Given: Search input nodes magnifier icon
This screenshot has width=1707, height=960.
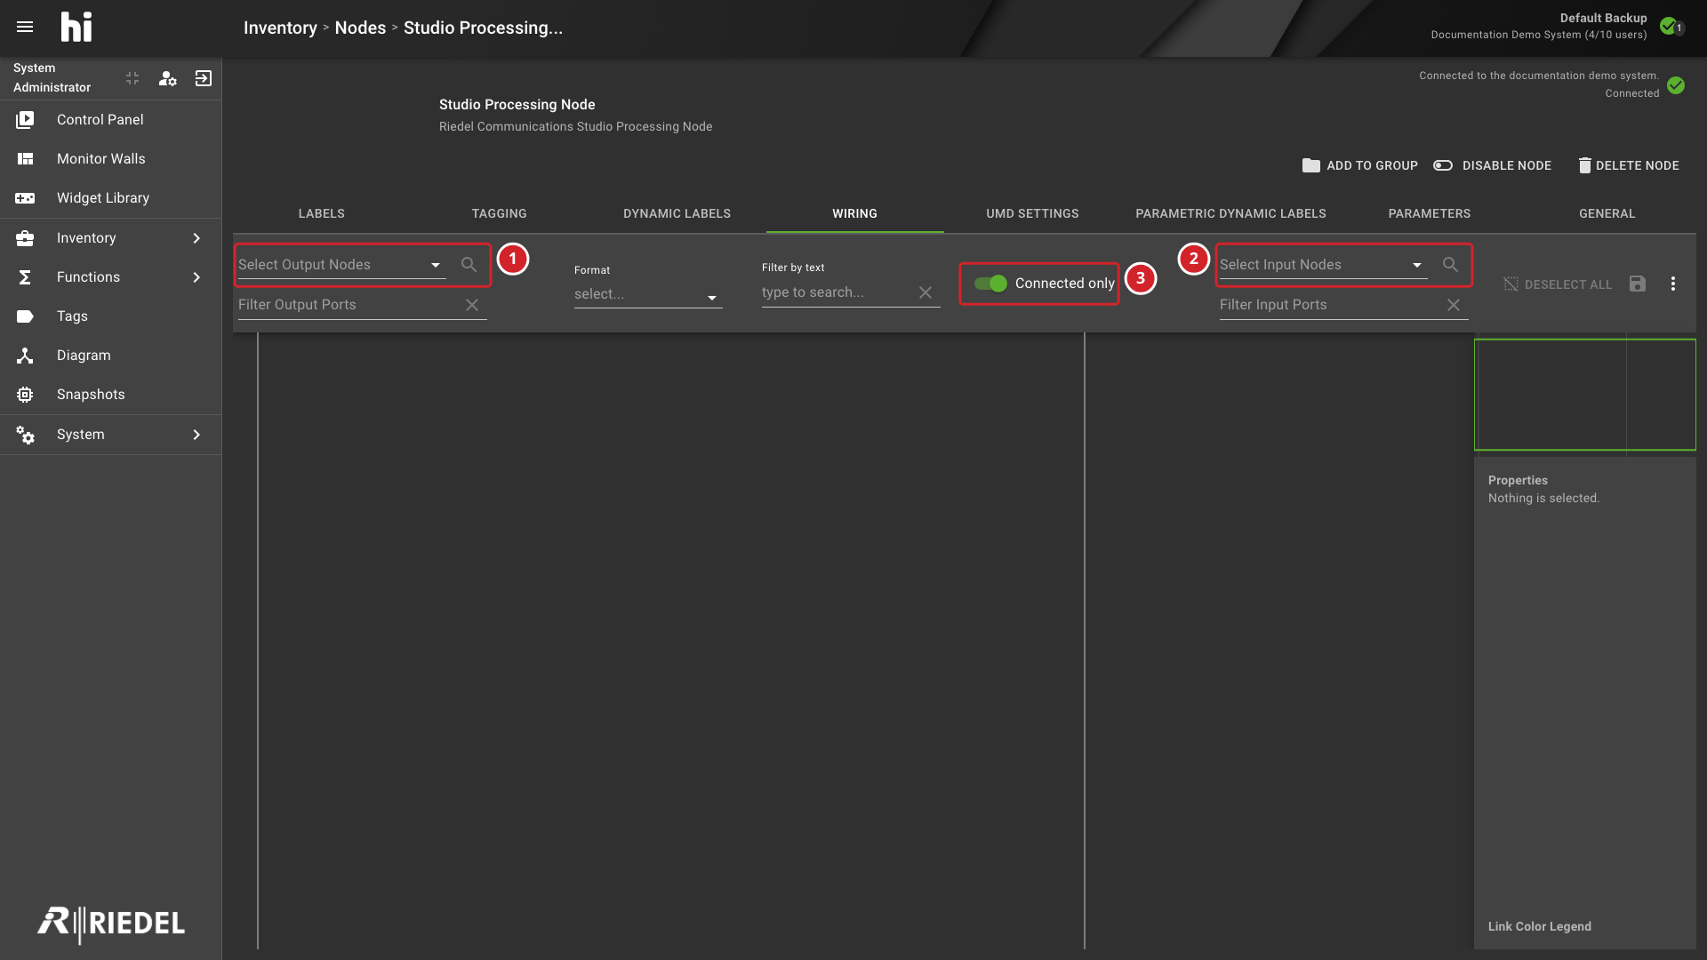Looking at the screenshot, I should pos(1450,264).
